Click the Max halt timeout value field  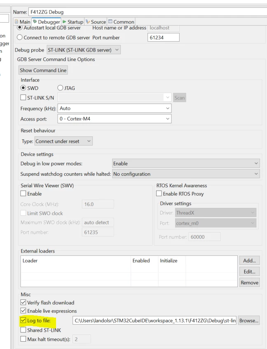click(82, 339)
